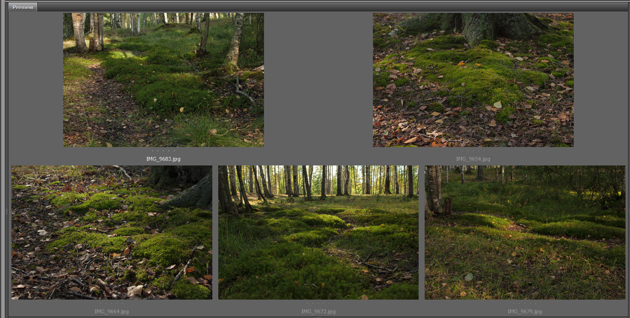Click the IMG_9672.jpg preview image
Screen dimensions: 630x318
click(x=318, y=233)
